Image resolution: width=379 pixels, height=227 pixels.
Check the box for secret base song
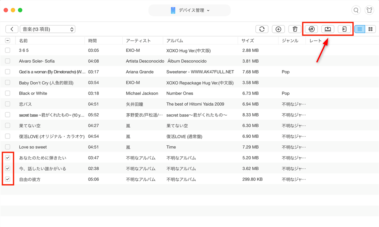point(8,115)
